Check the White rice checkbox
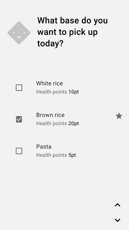The height and width of the screenshot is (230, 129). [19, 88]
